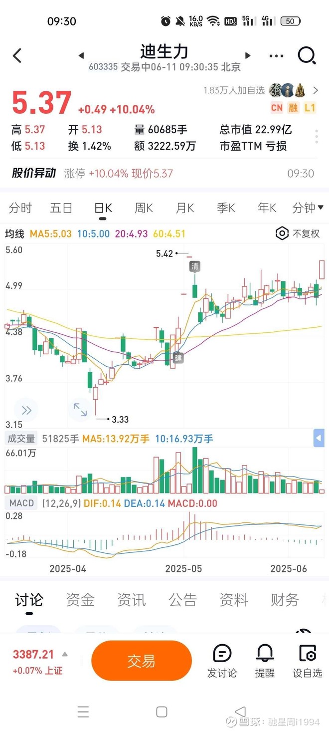Viewport: 329px width, 732px height.
Task: Open Android recent apps menu button
Action: pos(83,712)
